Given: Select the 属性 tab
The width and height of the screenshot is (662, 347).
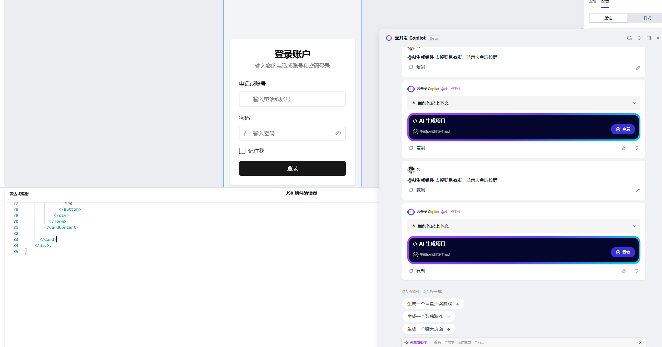Looking at the screenshot, I should [x=608, y=18].
